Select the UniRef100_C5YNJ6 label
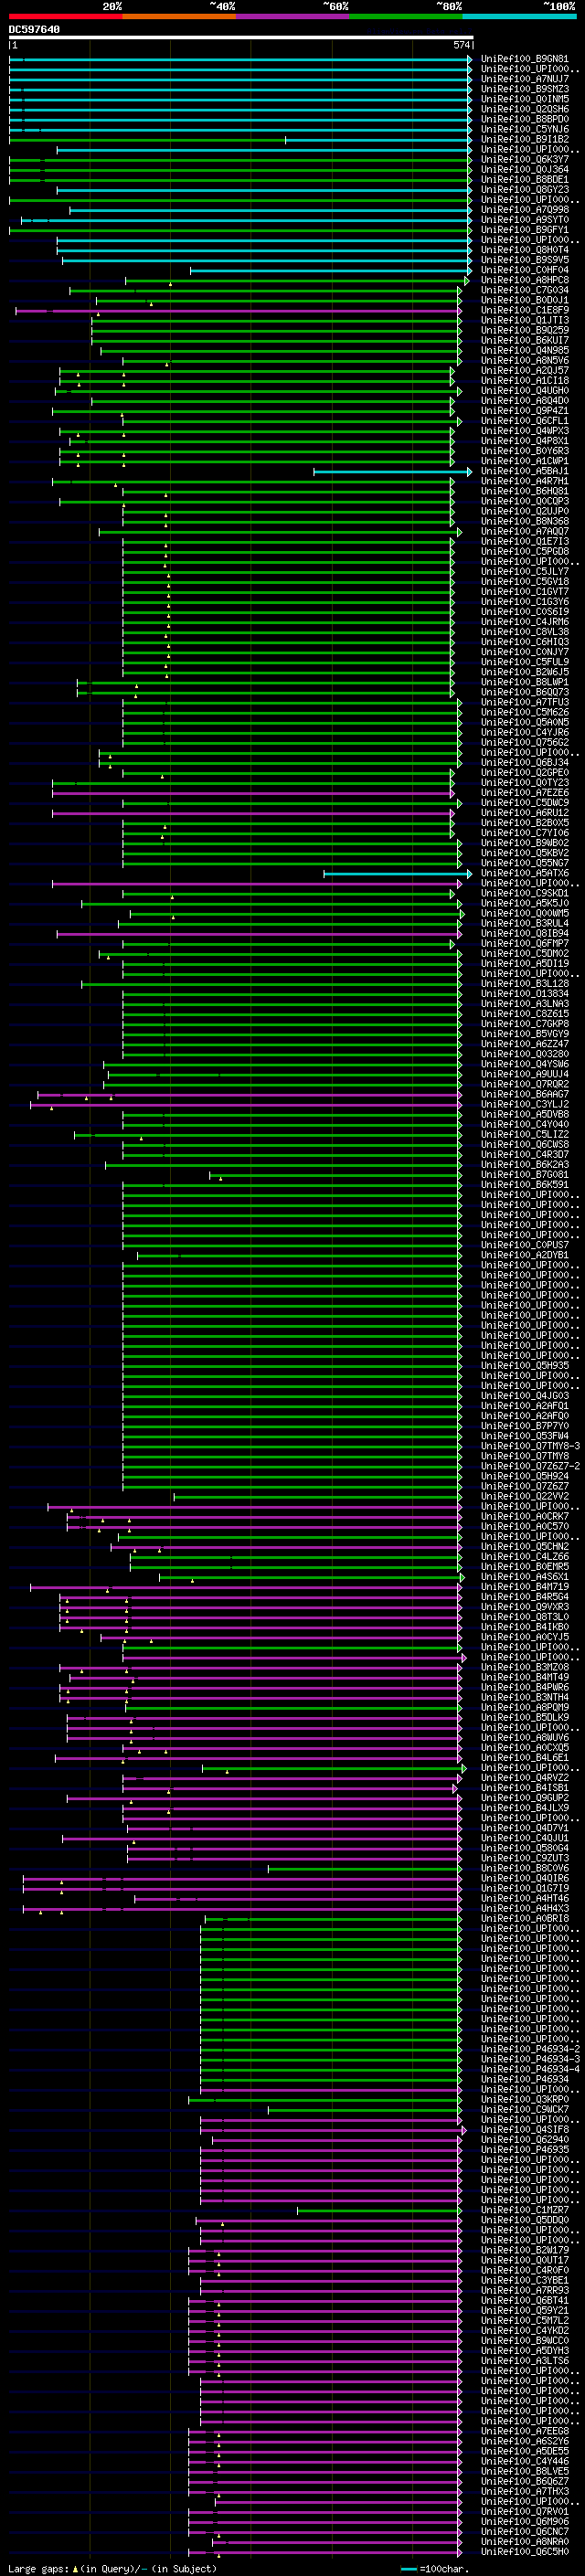585x2576 pixels. [x=525, y=129]
